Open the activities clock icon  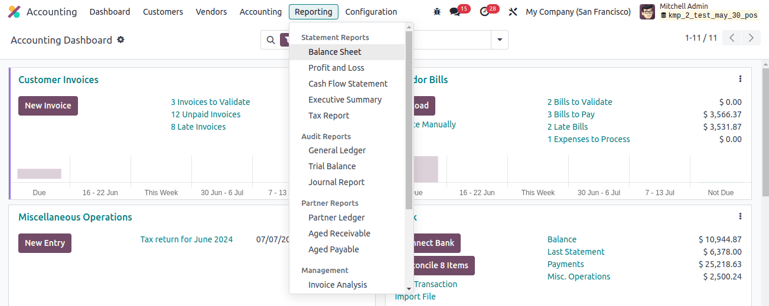click(x=485, y=12)
